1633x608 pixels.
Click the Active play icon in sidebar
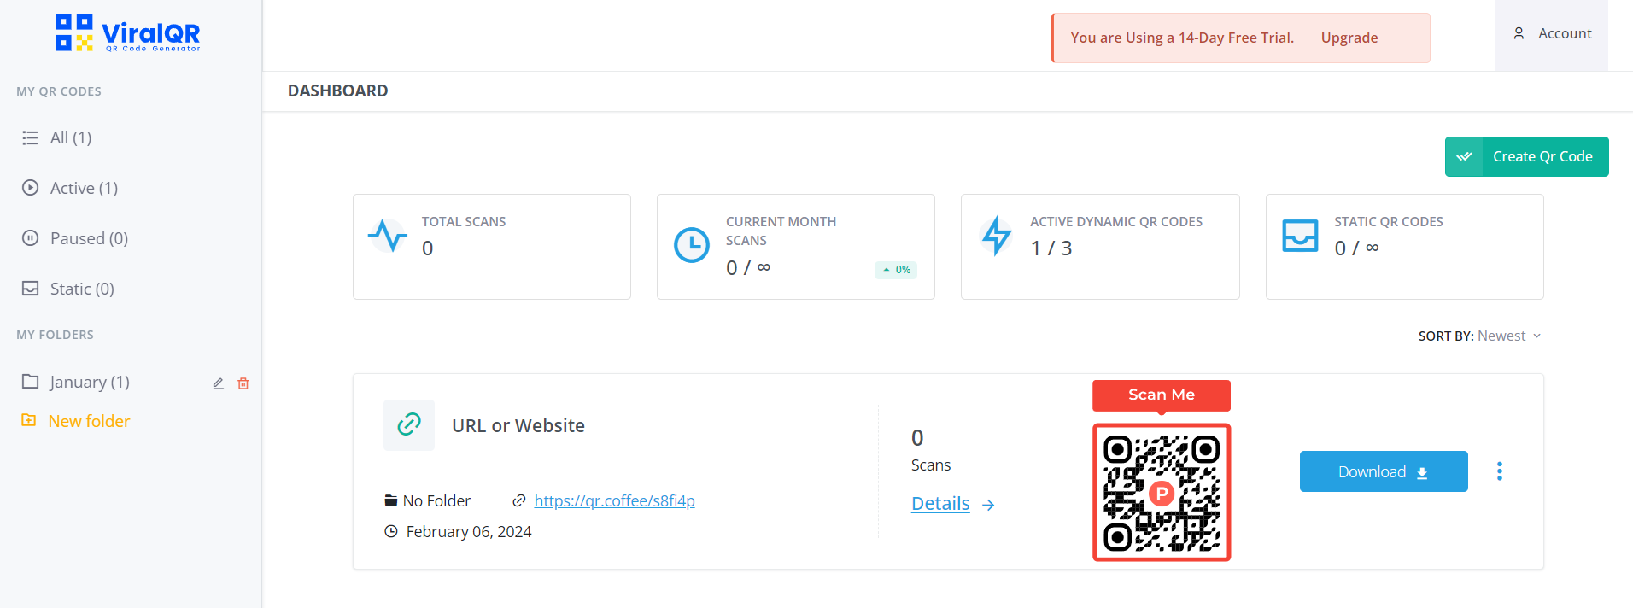coord(30,188)
